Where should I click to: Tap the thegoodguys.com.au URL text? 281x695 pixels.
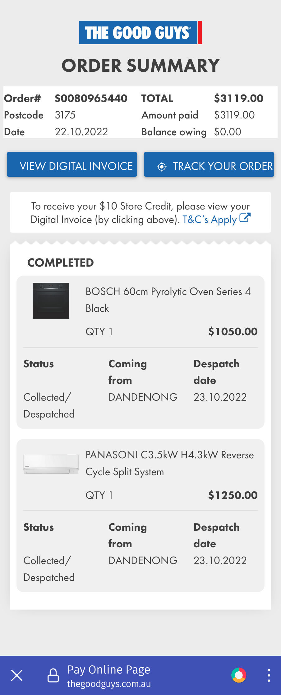coord(109,684)
